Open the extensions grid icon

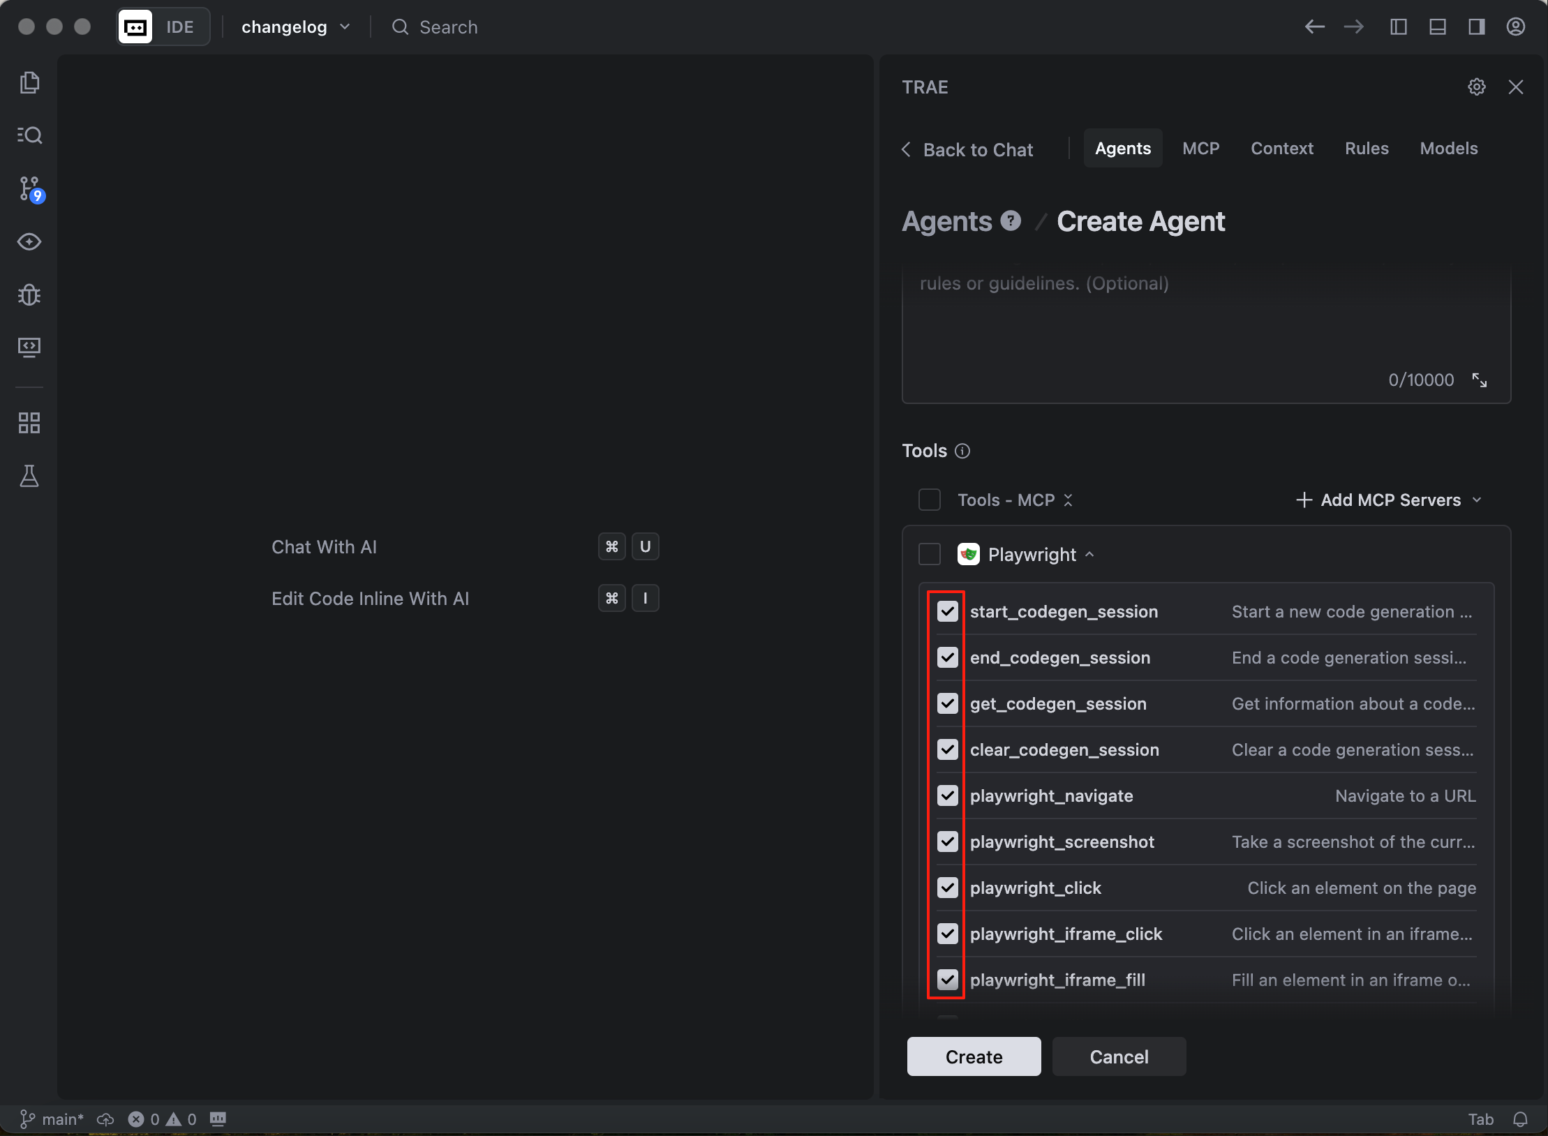coord(29,422)
